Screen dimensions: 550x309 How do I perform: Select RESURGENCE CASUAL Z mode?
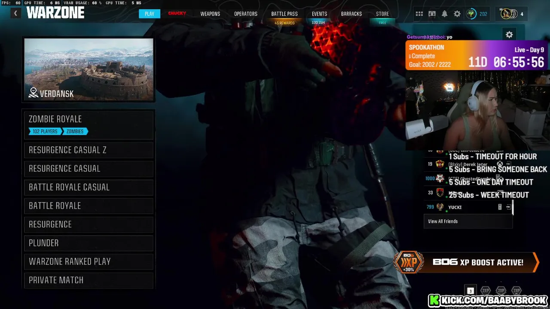click(89, 150)
